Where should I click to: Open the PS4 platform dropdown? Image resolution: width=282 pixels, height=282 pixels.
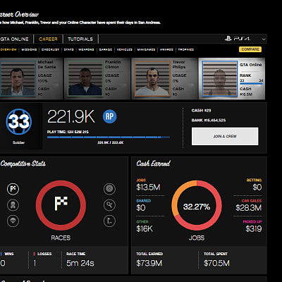click(245, 39)
